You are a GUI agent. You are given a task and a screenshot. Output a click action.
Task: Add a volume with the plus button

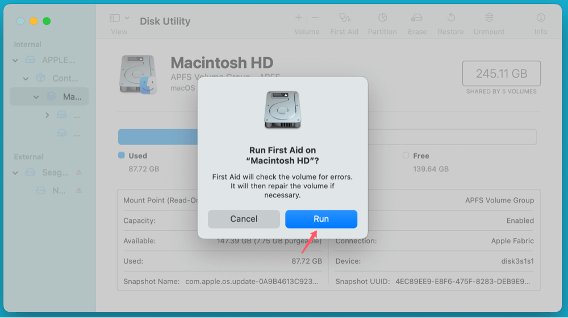pos(299,18)
